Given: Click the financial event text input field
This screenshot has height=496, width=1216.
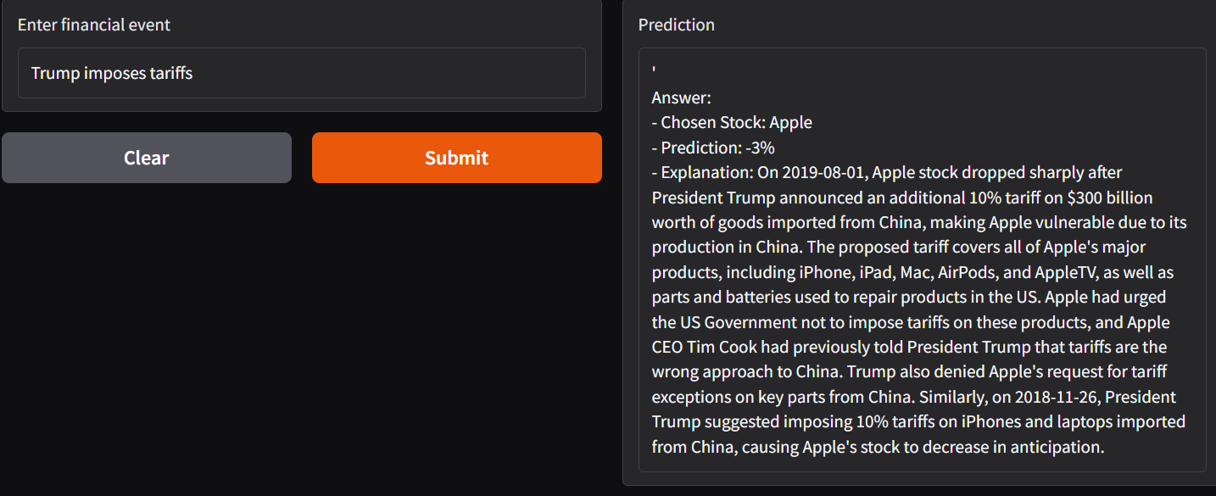Looking at the screenshot, I should point(301,73).
